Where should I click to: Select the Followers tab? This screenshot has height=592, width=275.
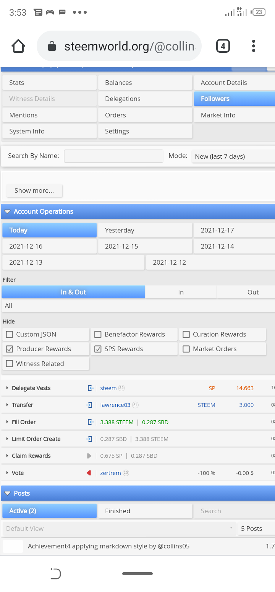[x=235, y=99]
